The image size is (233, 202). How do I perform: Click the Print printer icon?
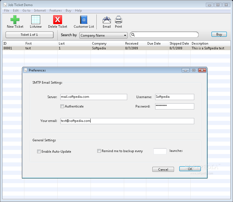118,20
